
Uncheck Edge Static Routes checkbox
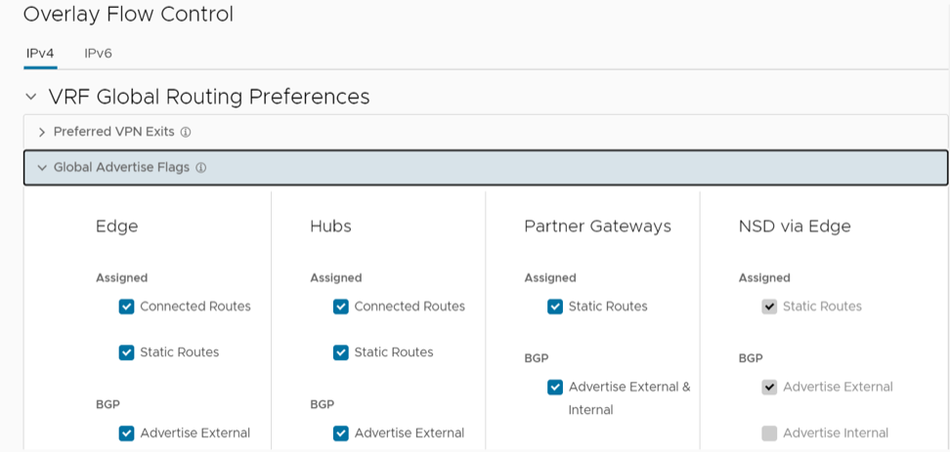pyautogui.click(x=127, y=352)
